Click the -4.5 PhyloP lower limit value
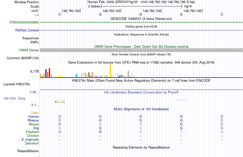 (x=33, y=105)
